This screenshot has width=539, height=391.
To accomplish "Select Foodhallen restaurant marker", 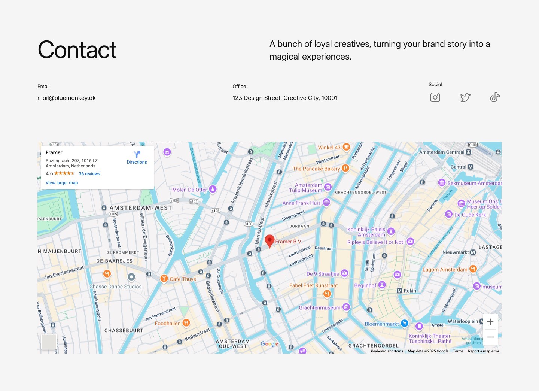I will tap(186, 323).
